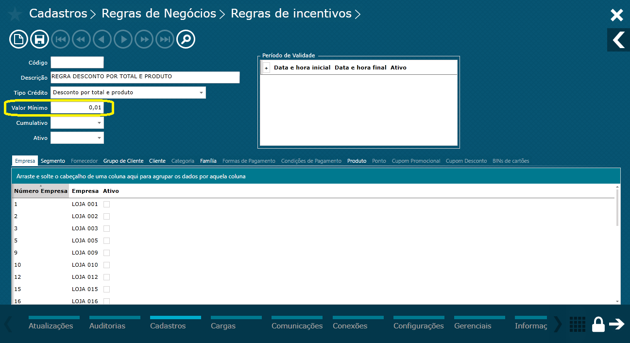Lock the session with the padlock icon
Screen dimensions: 630x343
pos(598,324)
